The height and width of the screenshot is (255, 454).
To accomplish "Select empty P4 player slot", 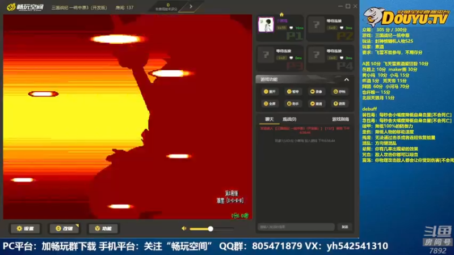I will click(x=330, y=58).
